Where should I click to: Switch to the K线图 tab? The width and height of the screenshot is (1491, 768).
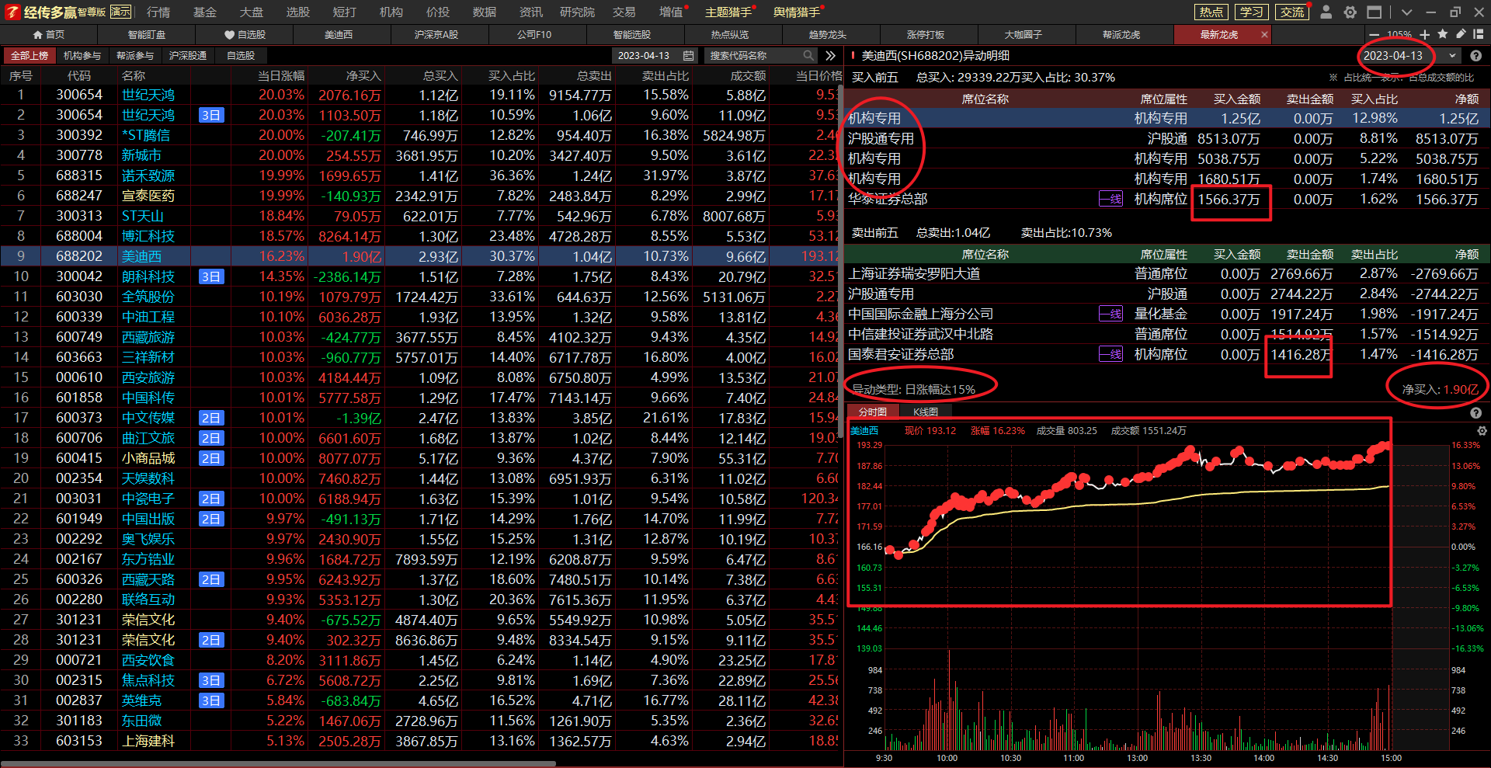click(x=926, y=412)
